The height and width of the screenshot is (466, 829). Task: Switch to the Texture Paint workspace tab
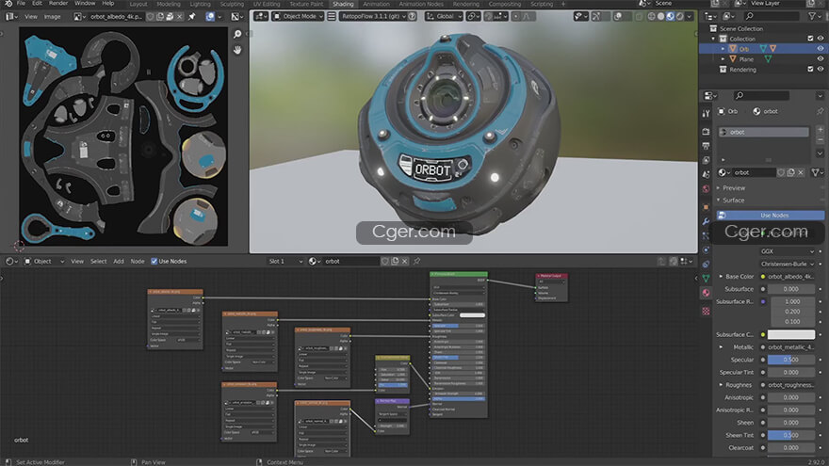point(306,4)
